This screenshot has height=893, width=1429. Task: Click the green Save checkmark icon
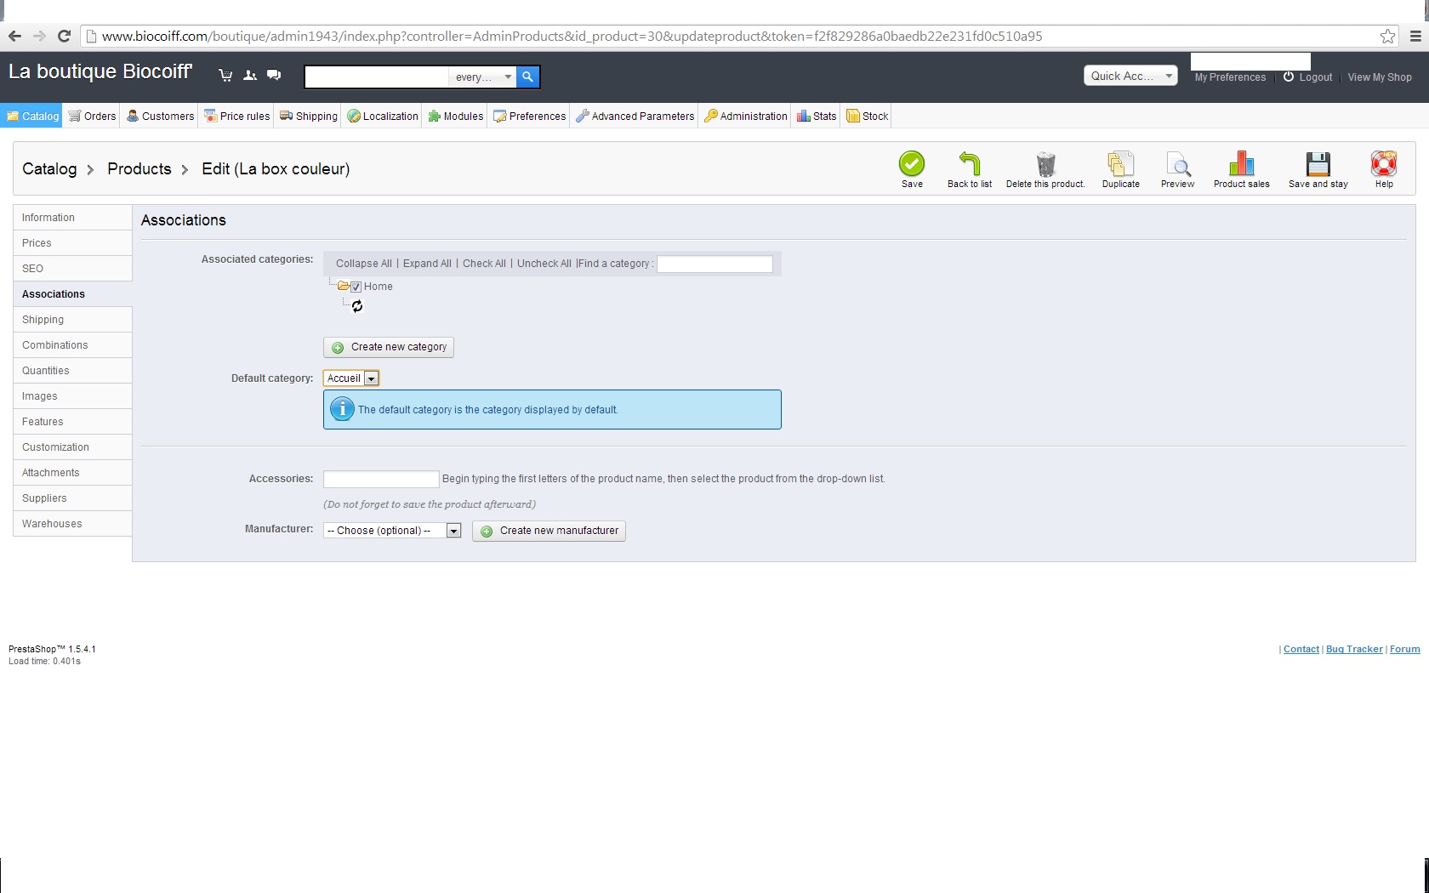point(912,163)
